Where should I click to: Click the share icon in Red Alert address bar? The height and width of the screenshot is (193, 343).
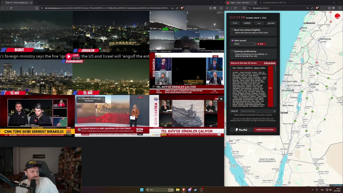(312, 8)
